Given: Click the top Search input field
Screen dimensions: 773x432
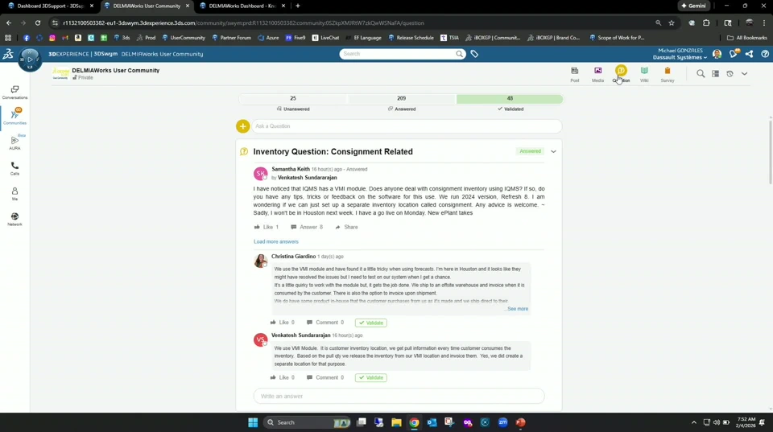Looking at the screenshot, I should 397,54.
